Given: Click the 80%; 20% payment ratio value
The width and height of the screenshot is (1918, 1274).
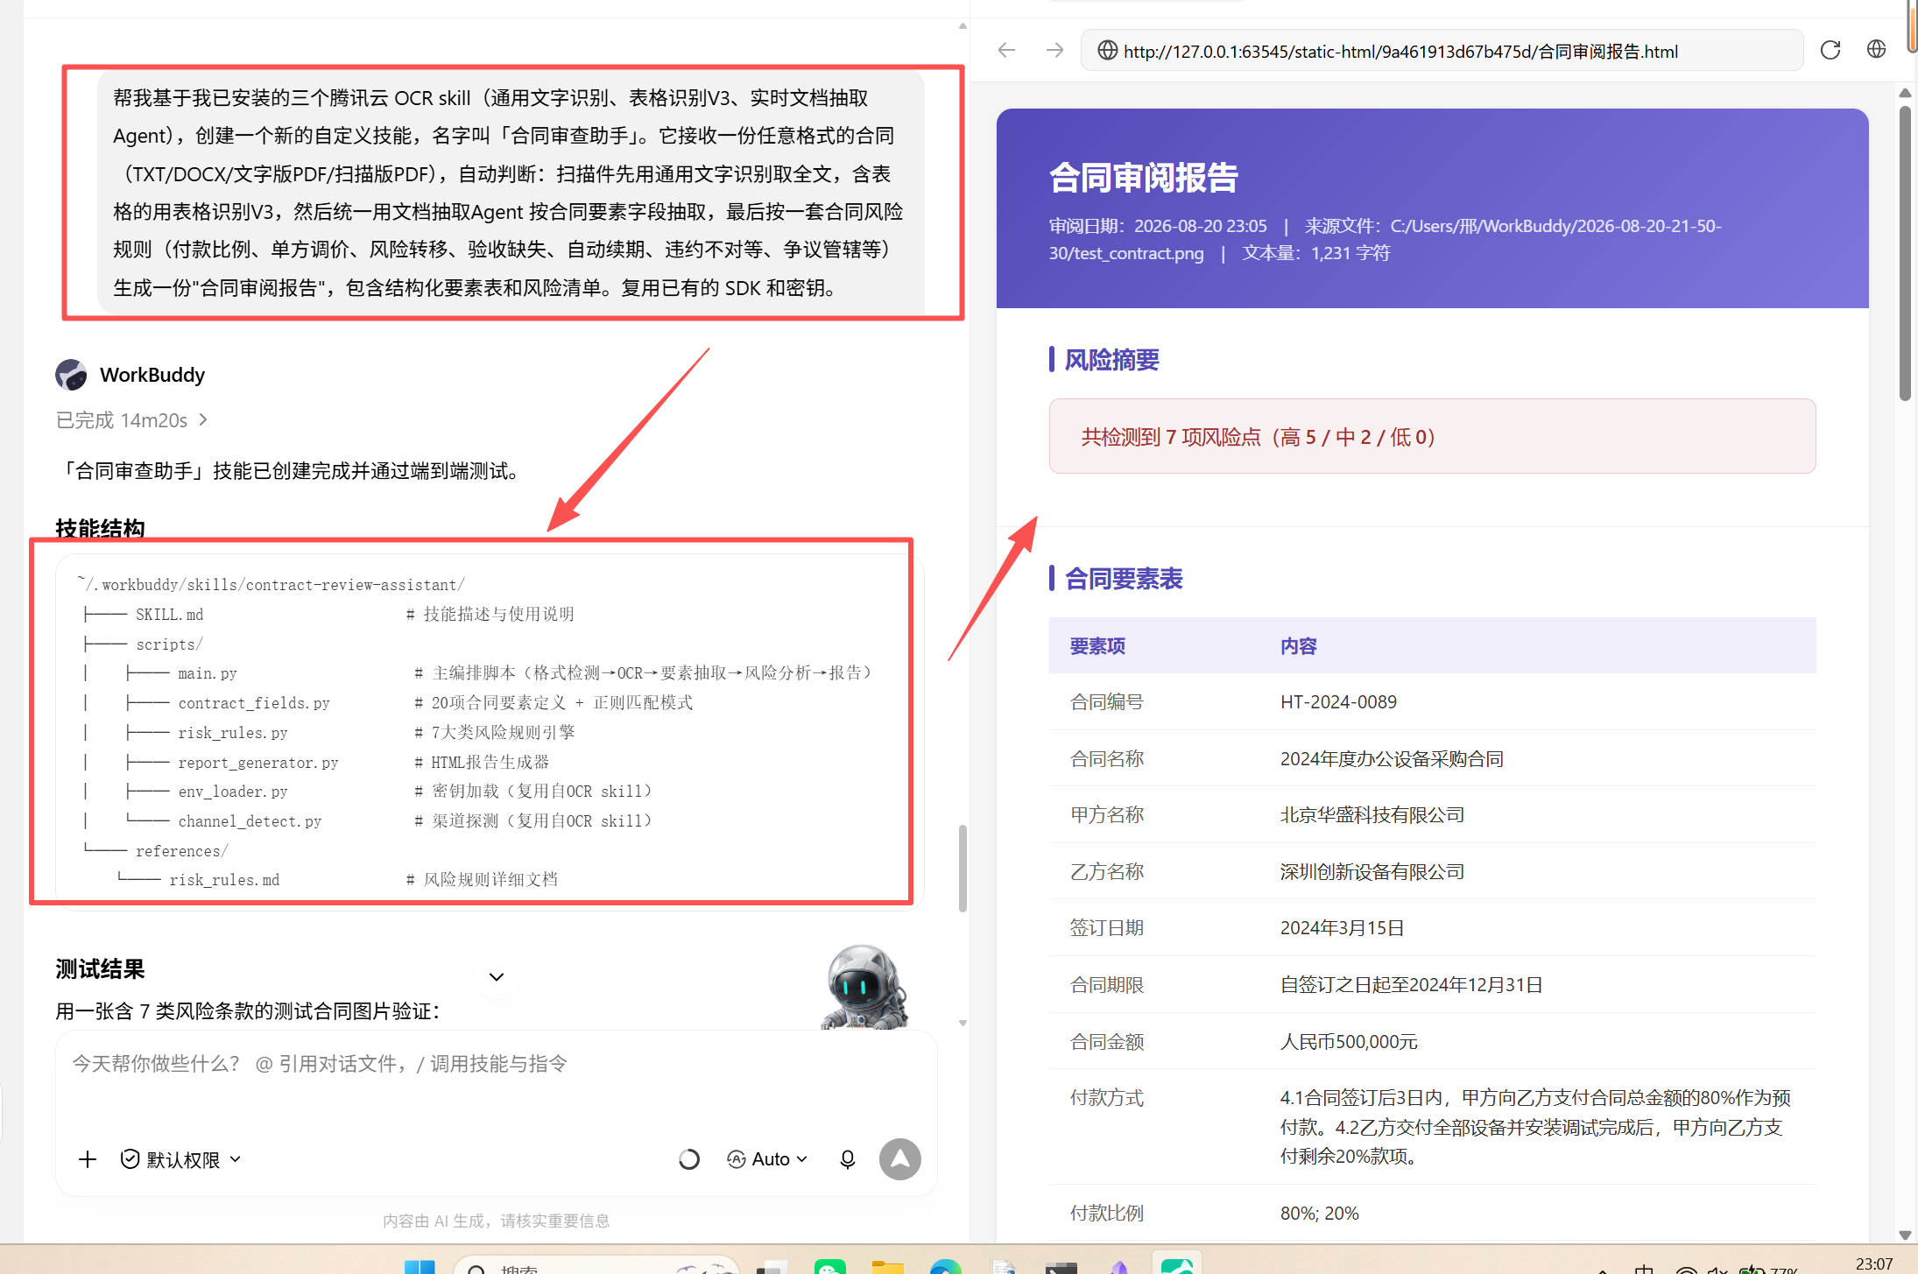Looking at the screenshot, I should click(1319, 1214).
